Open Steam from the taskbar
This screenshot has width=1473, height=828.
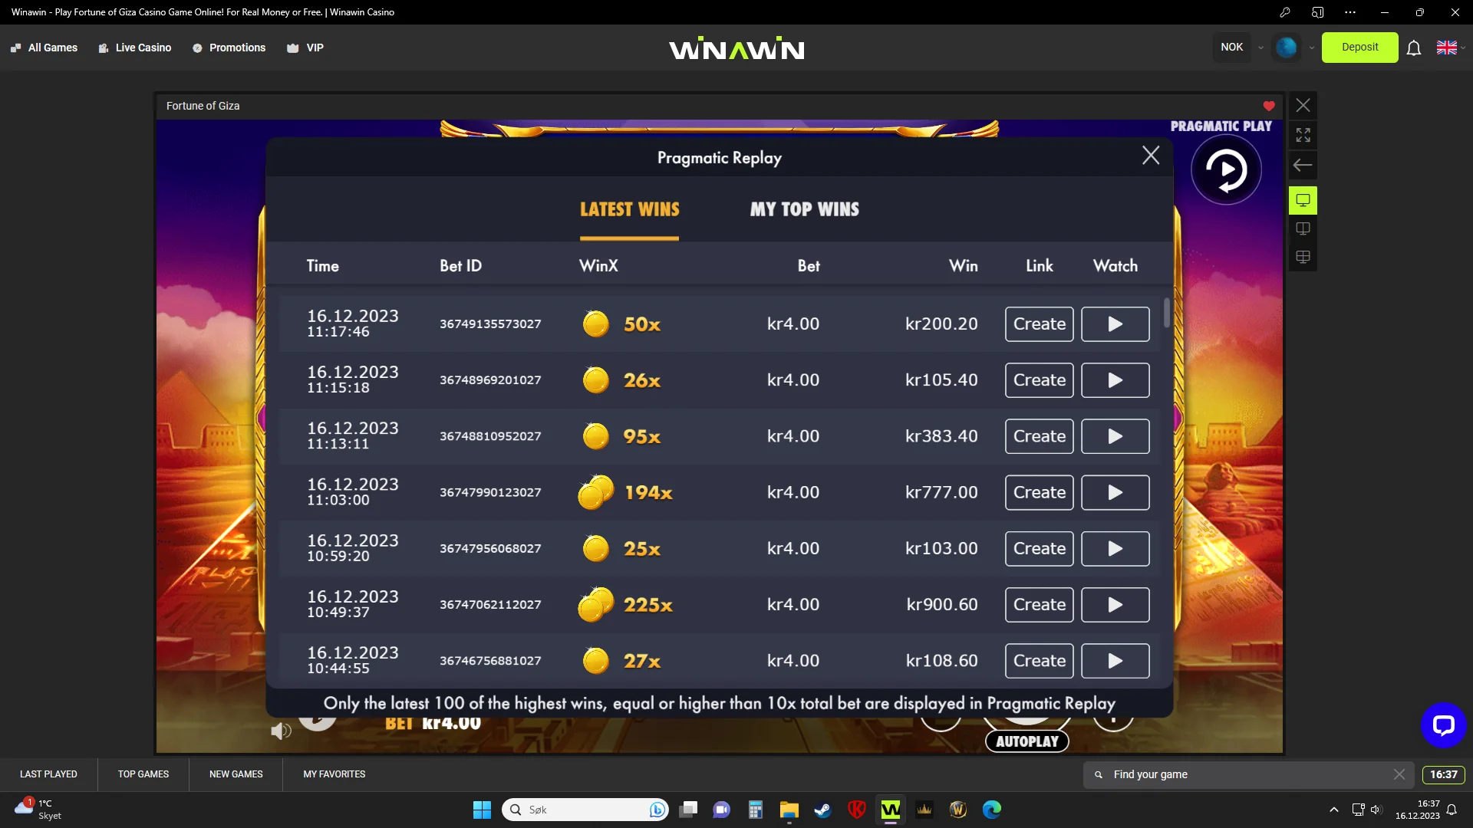pyautogui.click(x=823, y=810)
